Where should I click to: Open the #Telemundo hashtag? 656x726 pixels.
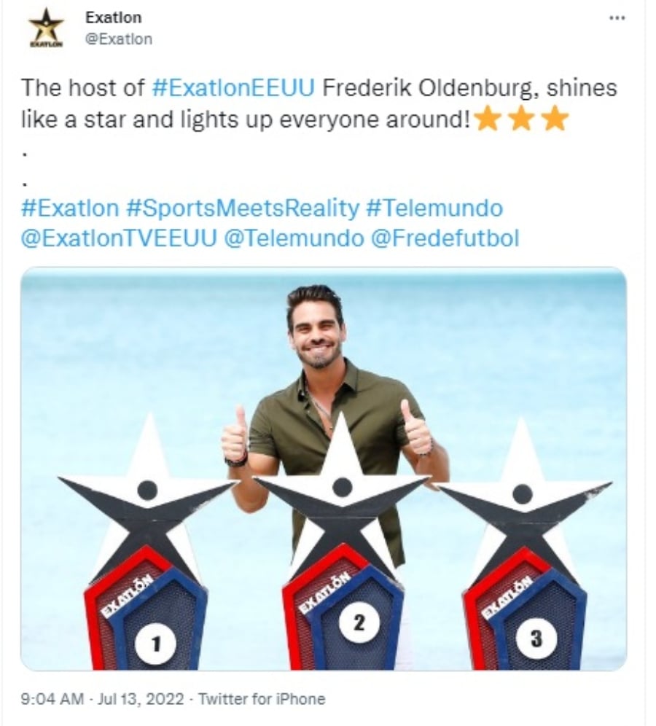point(434,208)
